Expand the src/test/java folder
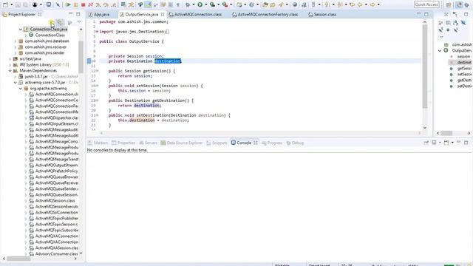Screen dimensions: 473x266 click(10, 59)
